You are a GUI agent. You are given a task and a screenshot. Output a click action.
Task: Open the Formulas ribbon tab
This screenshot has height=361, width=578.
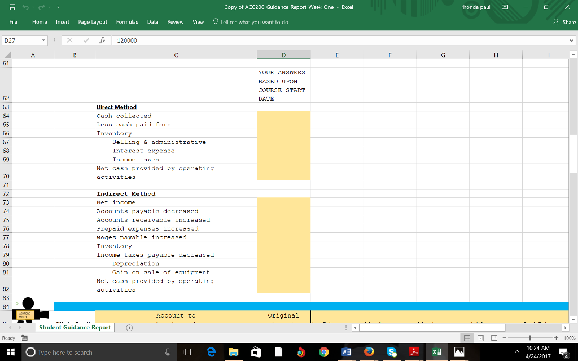[127, 22]
